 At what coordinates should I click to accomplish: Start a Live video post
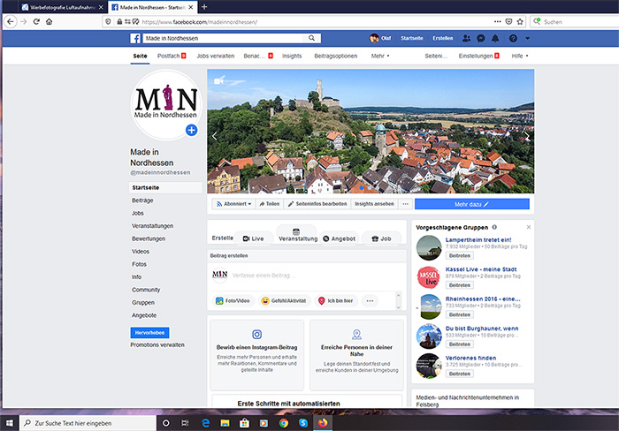(x=254, y=238)
